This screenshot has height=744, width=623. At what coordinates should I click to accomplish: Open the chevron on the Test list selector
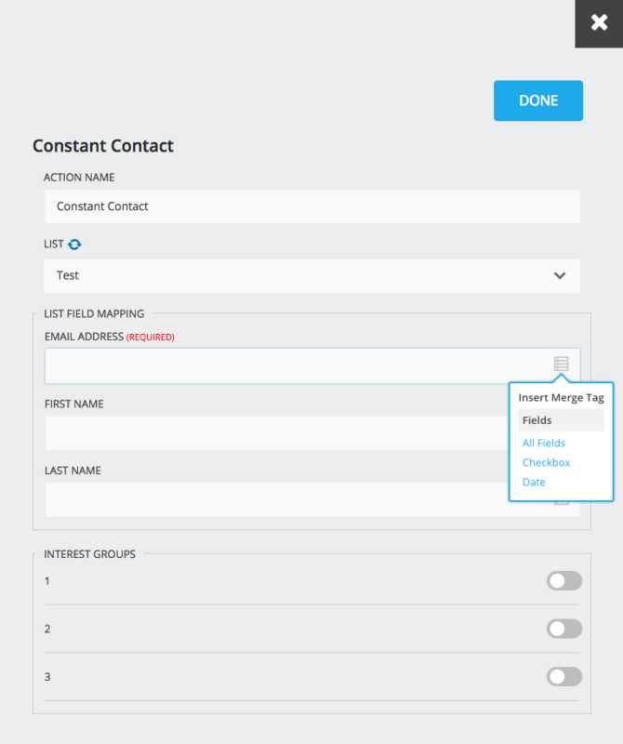pyautogui.click(x=560, y=275)
